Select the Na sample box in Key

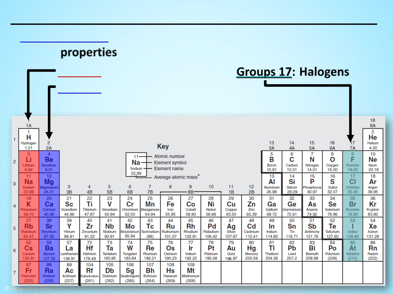click(x=136, y=164)
